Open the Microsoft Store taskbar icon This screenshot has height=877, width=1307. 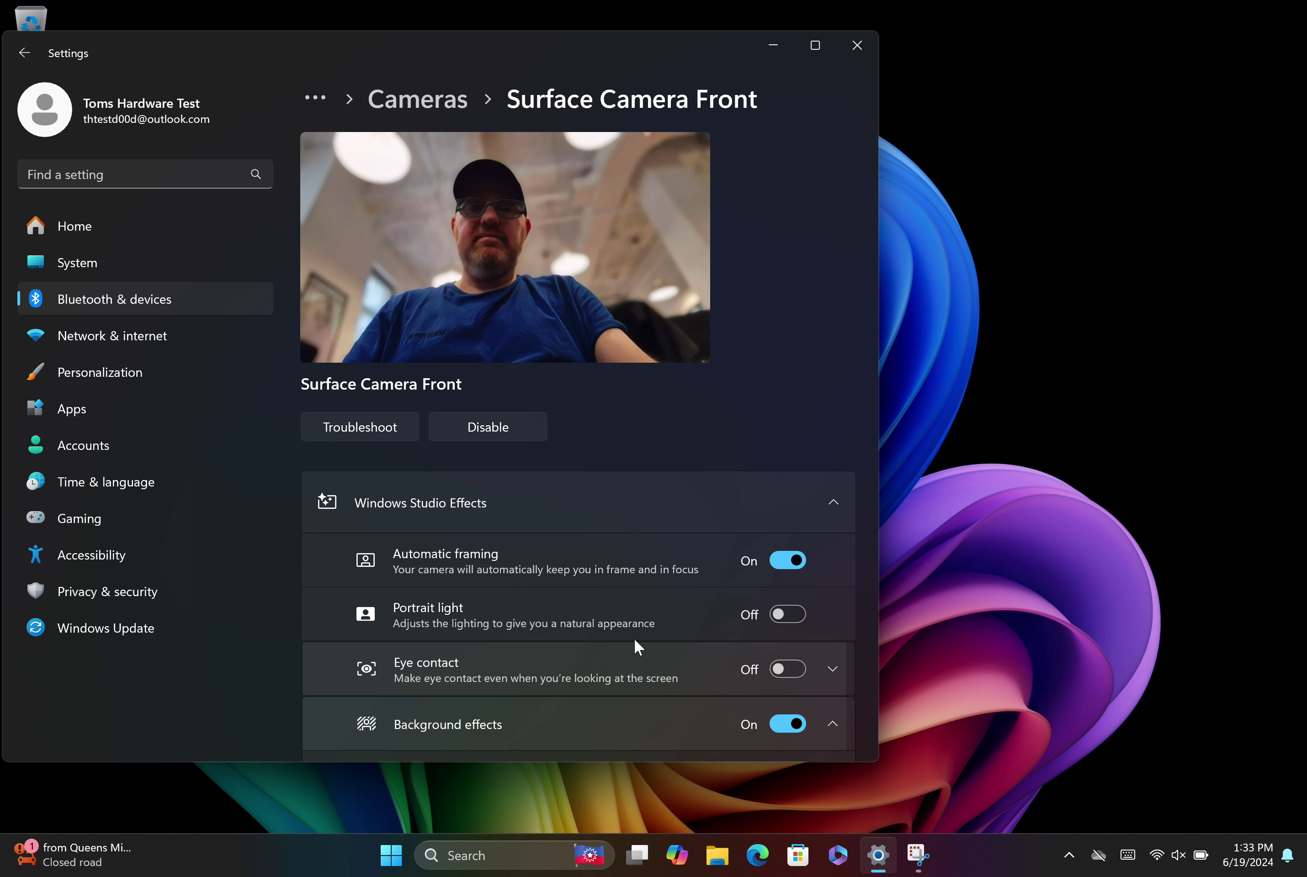(x=797, y=855)
